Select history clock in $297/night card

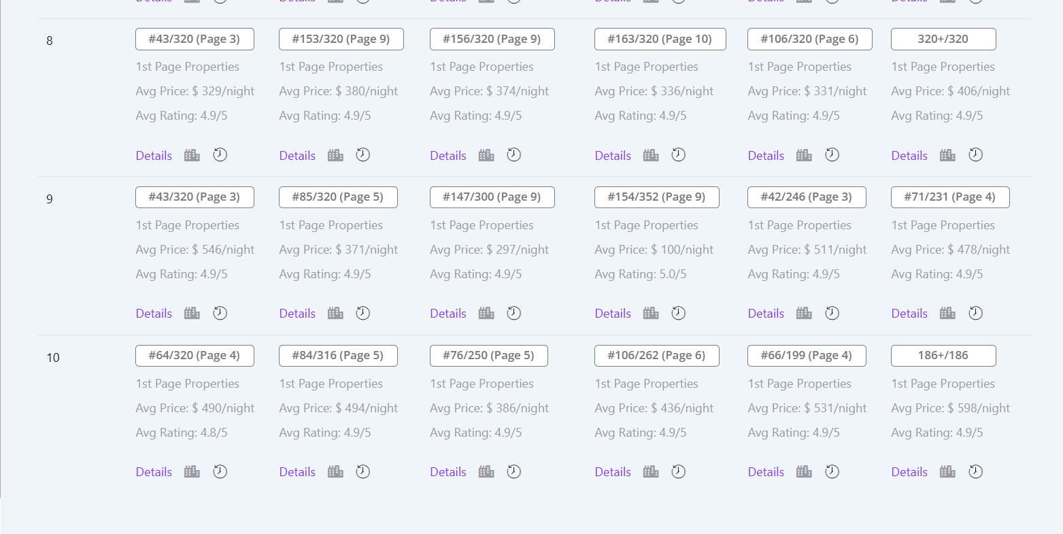tap(514, 313)
